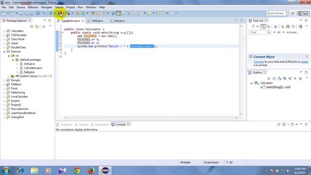Maximize the editor area
The width and height of the screenshot is (311, 175).
(x=242, y=20)
